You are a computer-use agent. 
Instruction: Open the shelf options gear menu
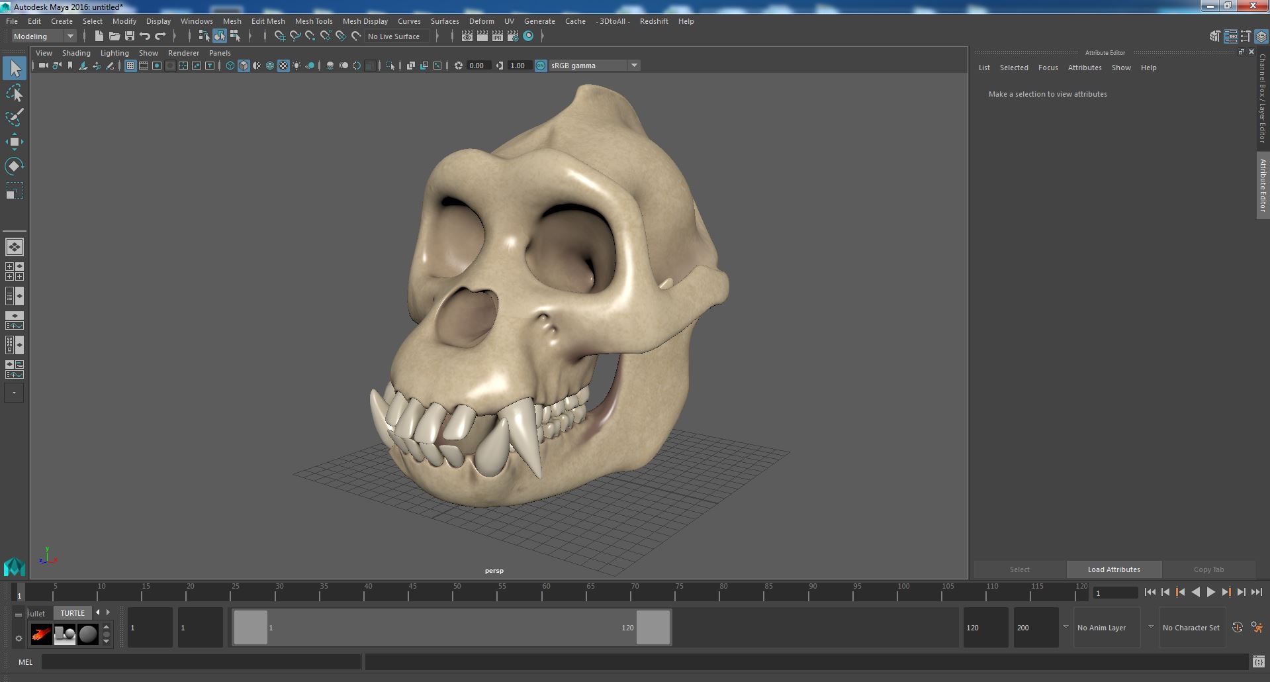pos(19,638)
